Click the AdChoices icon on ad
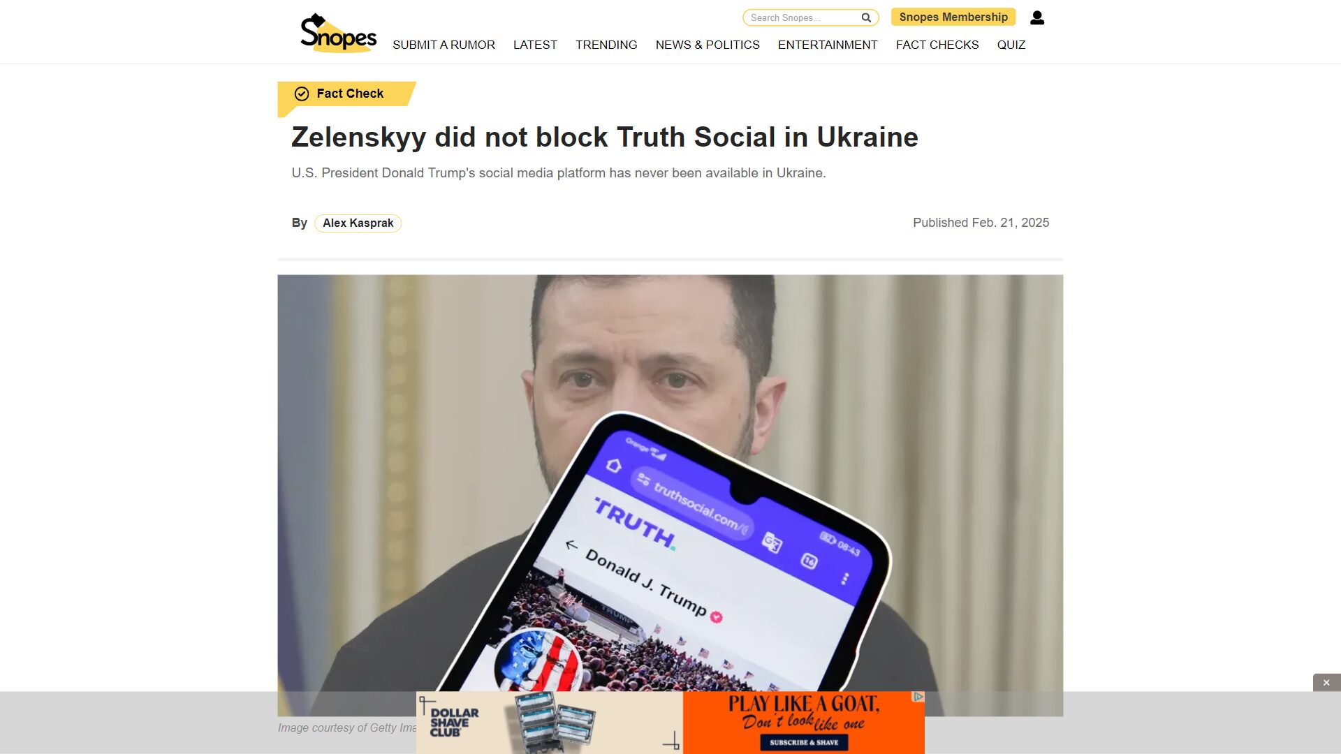The image size is (1341, 754). click(918, 697)
